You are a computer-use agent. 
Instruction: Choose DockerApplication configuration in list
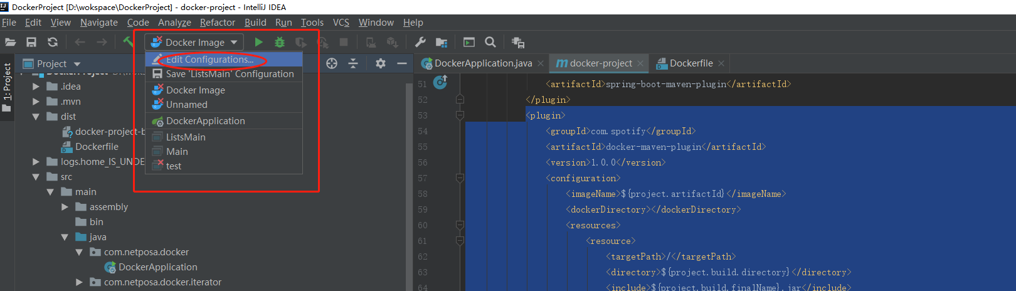(224, 121)
